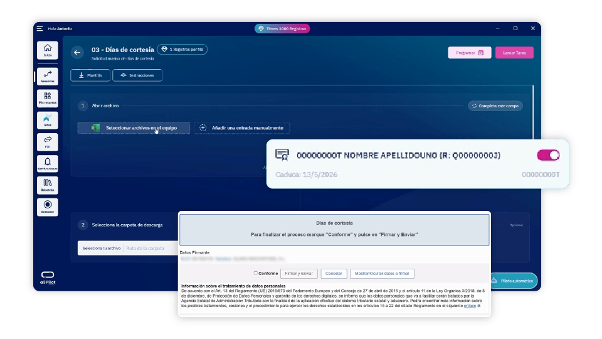This screenshot has height=339, width=602.
Task: Click the eye icon on Instrucciones
Action: pos(124,75)
